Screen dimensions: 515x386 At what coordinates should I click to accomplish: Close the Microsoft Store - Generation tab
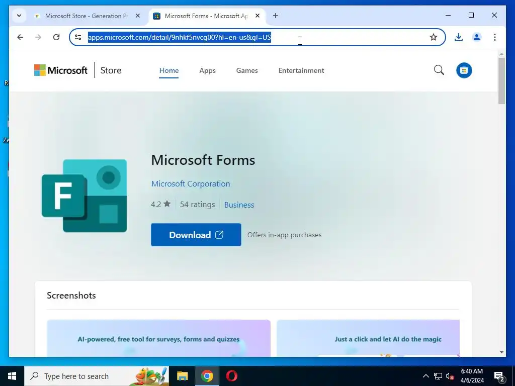138,16
